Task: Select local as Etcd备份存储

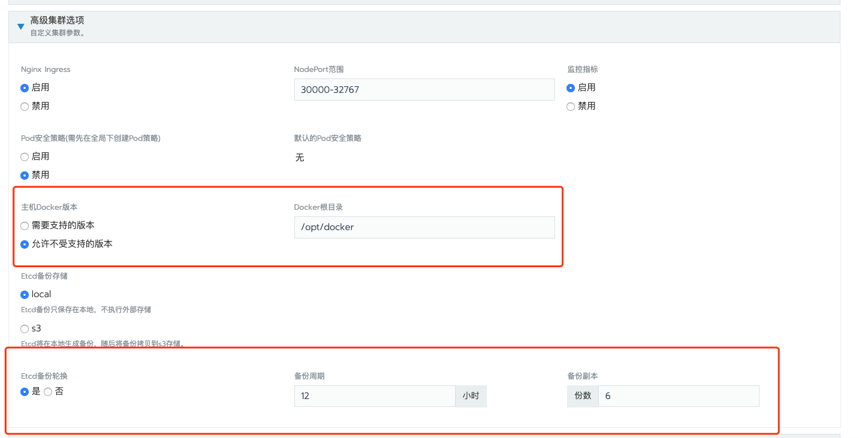Action: (25, 295)
